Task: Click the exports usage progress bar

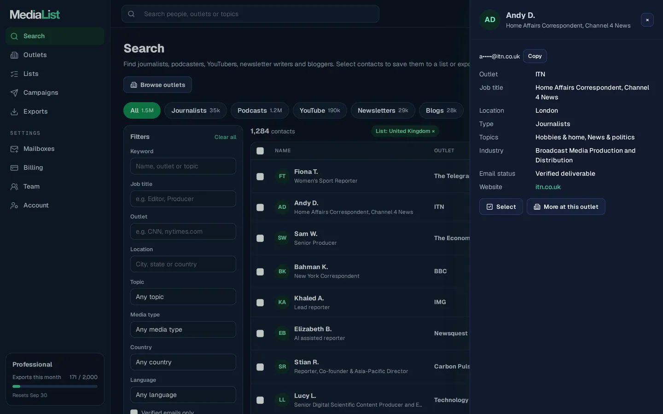Action: coord(55,386)
